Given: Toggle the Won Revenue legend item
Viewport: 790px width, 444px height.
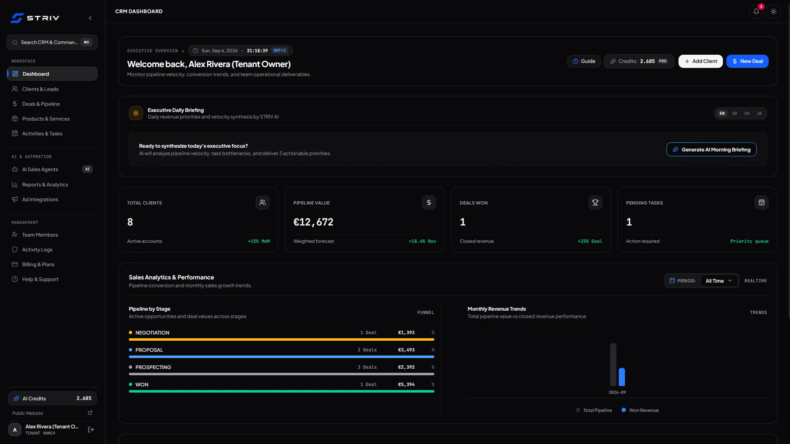Looking at the screenshot, I should (640, 410).
